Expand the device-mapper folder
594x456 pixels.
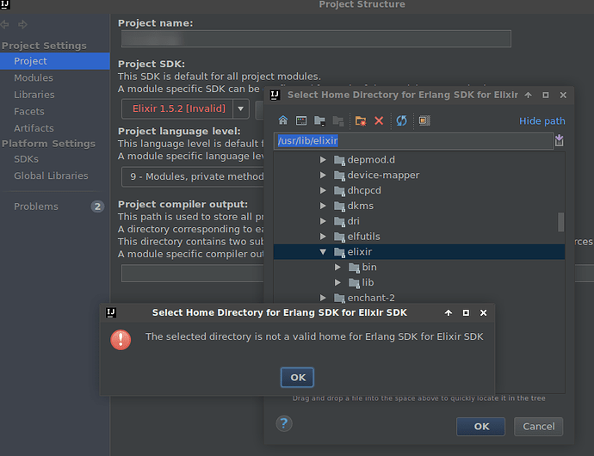coord(323,175)
